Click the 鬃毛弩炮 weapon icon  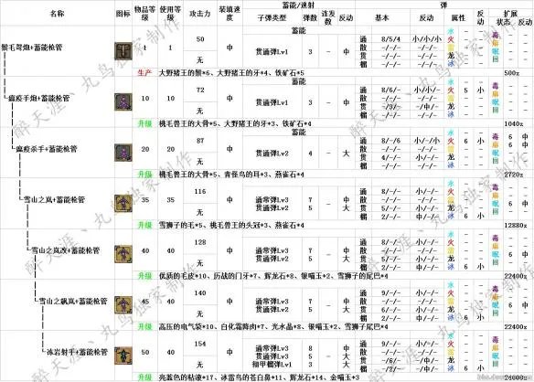(x=123, y=51)
